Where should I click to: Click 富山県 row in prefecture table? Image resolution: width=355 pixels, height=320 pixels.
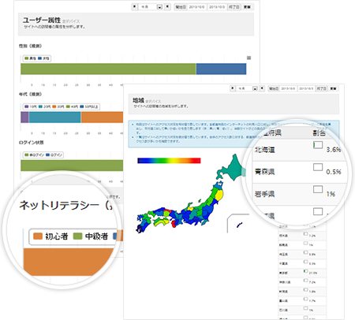tap(302, 300)
